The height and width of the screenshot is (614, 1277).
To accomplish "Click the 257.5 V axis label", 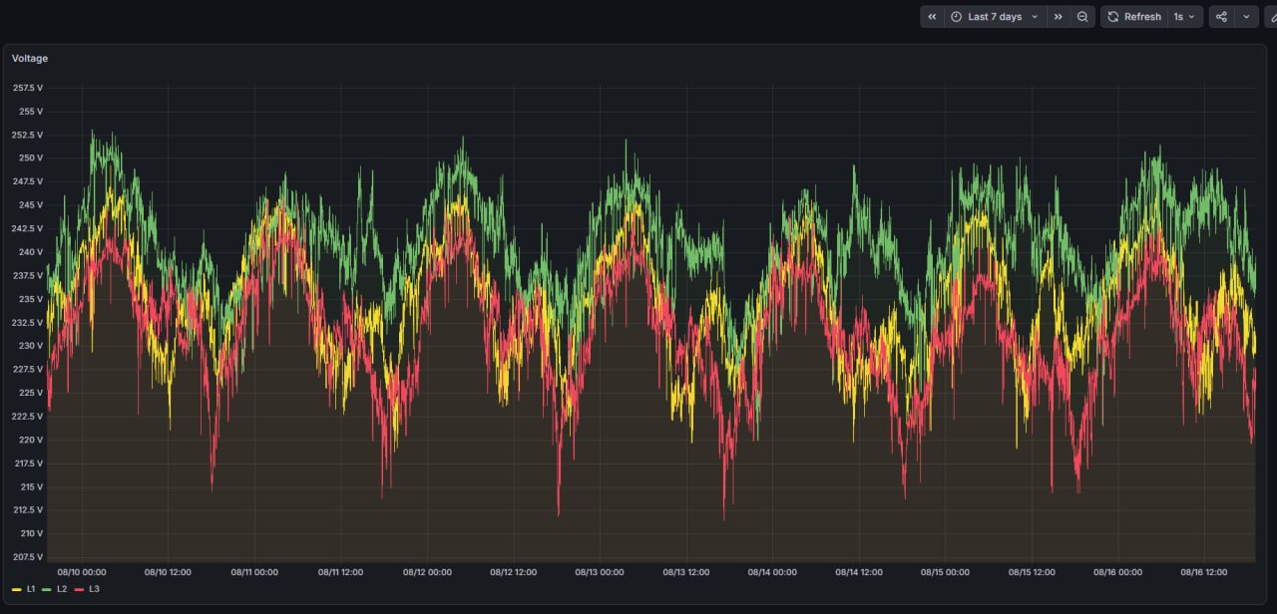I will coord(28,88).
